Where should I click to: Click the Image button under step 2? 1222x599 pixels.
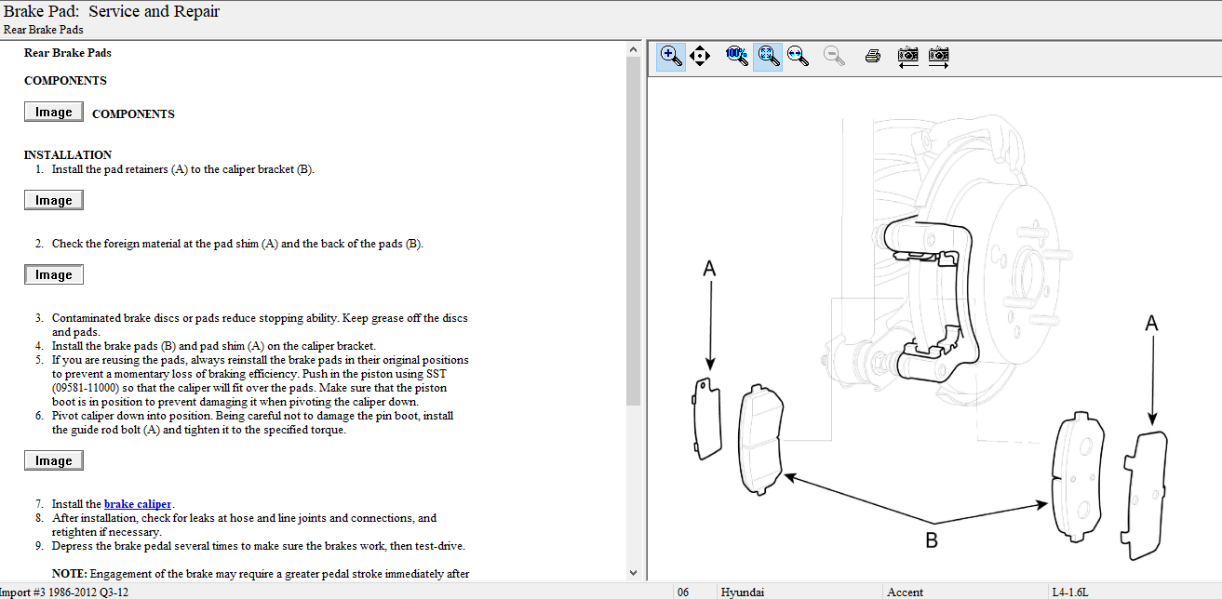point(53,275)
